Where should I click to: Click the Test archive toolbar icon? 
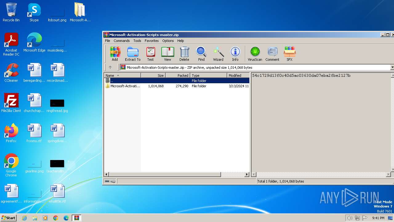[x=150, y=54]
